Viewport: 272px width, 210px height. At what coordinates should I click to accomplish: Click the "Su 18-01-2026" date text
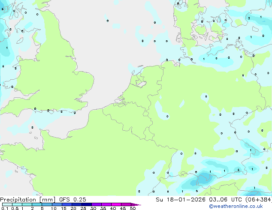[181, 200]
